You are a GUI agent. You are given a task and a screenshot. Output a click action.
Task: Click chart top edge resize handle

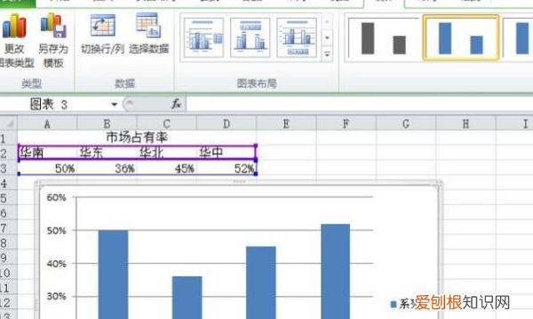[x=239, y=182]
